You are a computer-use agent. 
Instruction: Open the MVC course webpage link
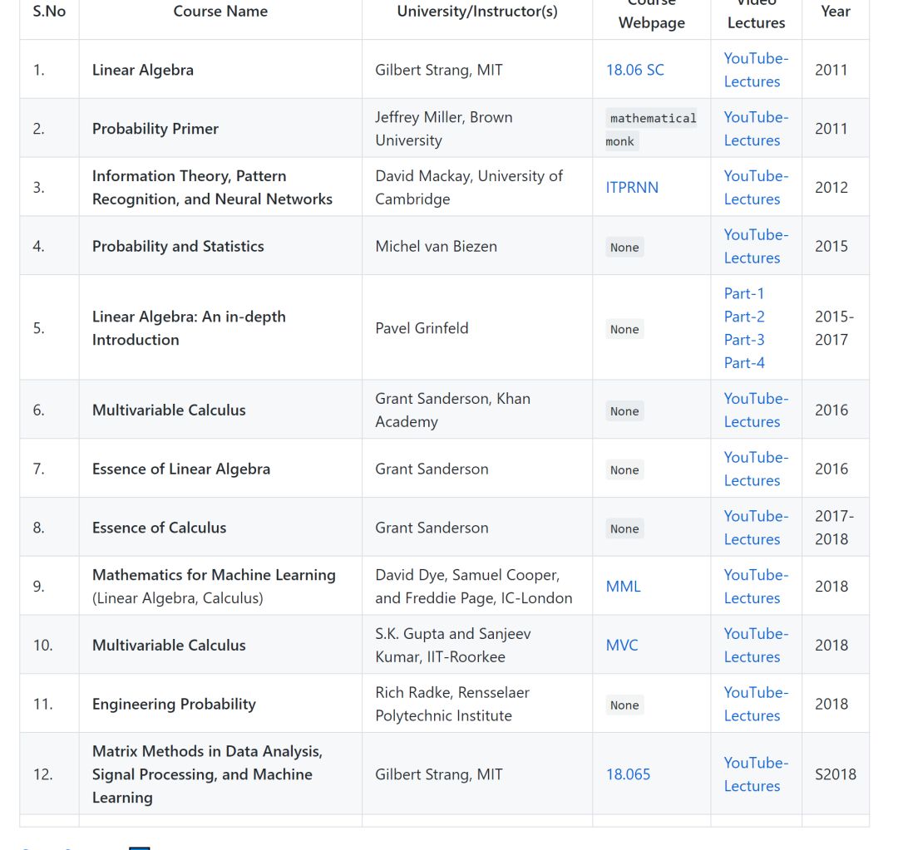coord(621,645)
